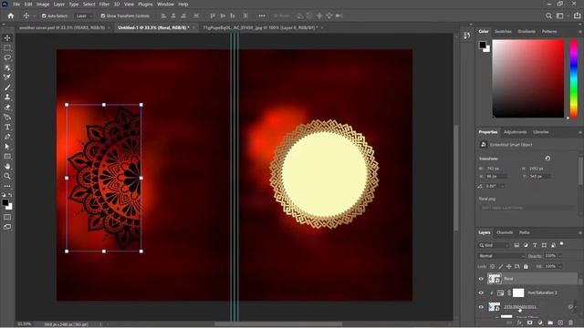Select the Path Selection arrow tool
The height and width of the screenshot is (328, 584).
coord(7,147)
